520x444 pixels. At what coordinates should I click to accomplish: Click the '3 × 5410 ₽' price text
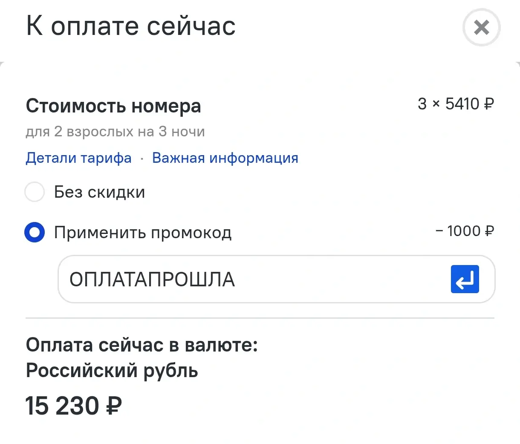click(456, 104)
